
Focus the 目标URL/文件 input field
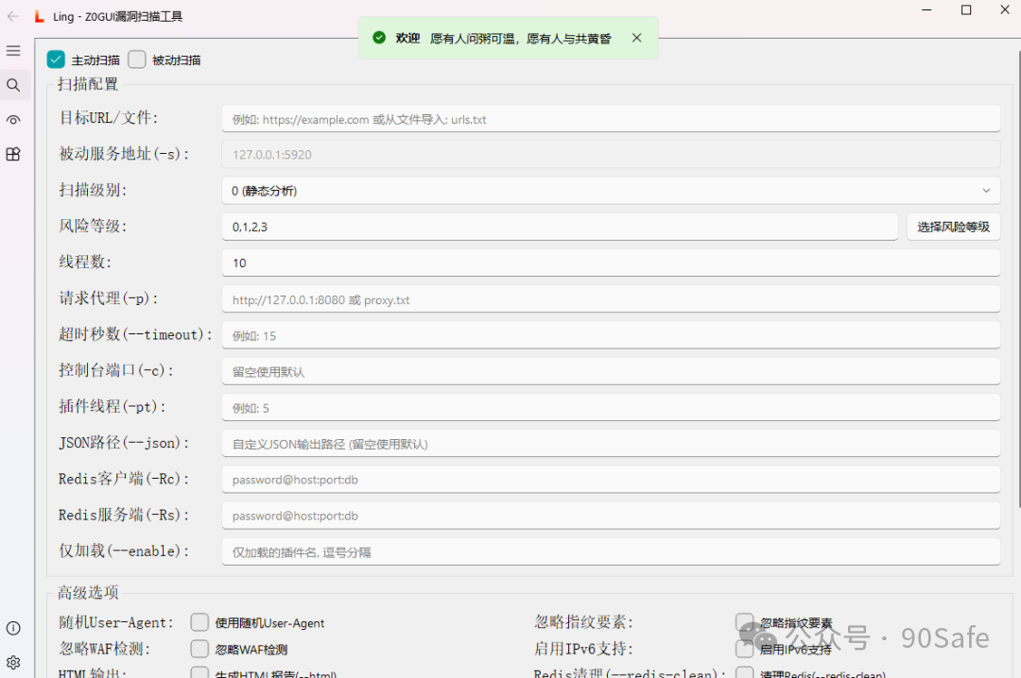point(611,119)
